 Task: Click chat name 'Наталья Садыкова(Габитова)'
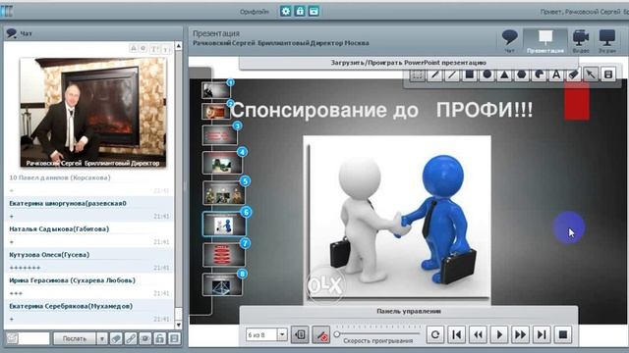[x=59, y=228]
